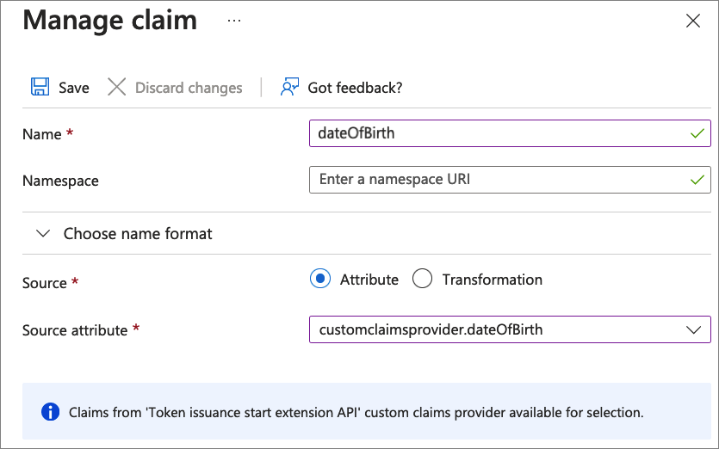Viewport: 719px width, 449px height.
Task: Click the Source attribute dropdown chevron
Action: [x=693, y=329]
